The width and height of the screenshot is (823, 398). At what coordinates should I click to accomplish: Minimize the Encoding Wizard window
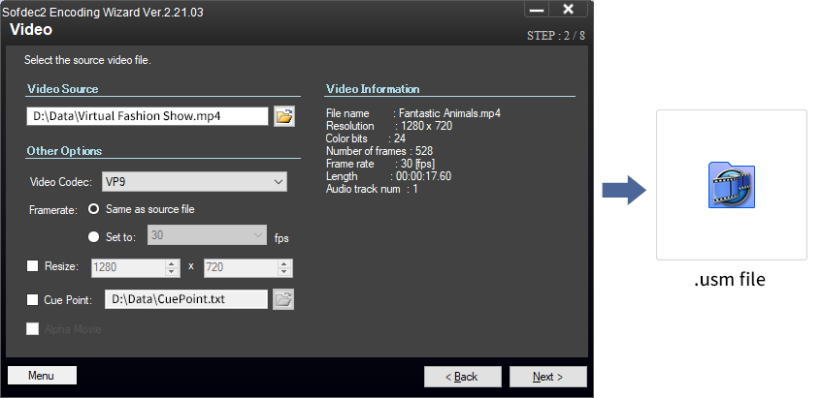pyautogui.click(x=537, y=10)
